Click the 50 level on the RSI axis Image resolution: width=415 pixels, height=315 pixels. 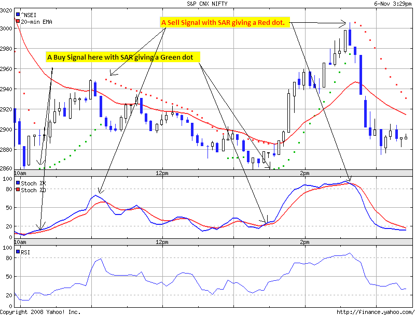(9, 277)
